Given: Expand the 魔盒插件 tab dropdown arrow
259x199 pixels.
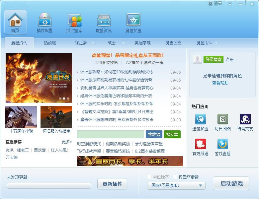Looking at the screenshot, I should [x=216, y=43].
